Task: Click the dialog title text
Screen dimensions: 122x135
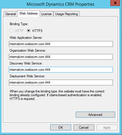Action: click(60, 4)
